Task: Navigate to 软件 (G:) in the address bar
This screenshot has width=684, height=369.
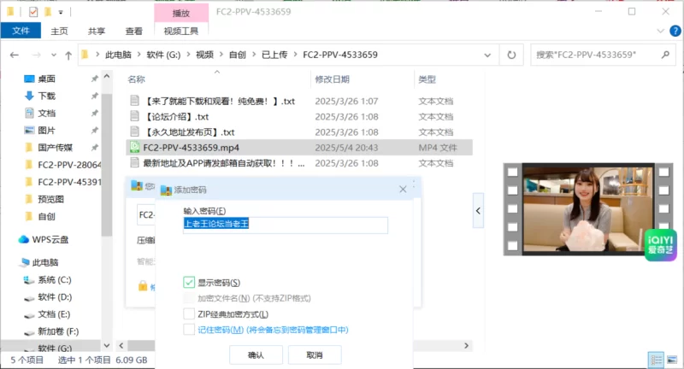Action: (x=163, y=55)
